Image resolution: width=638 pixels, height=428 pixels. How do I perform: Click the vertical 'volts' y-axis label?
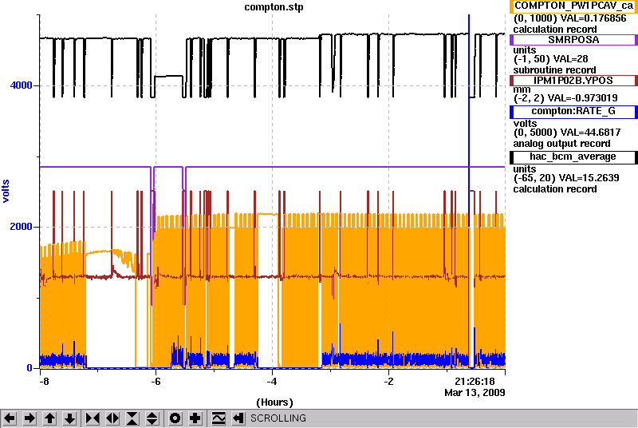coord(6,191)
